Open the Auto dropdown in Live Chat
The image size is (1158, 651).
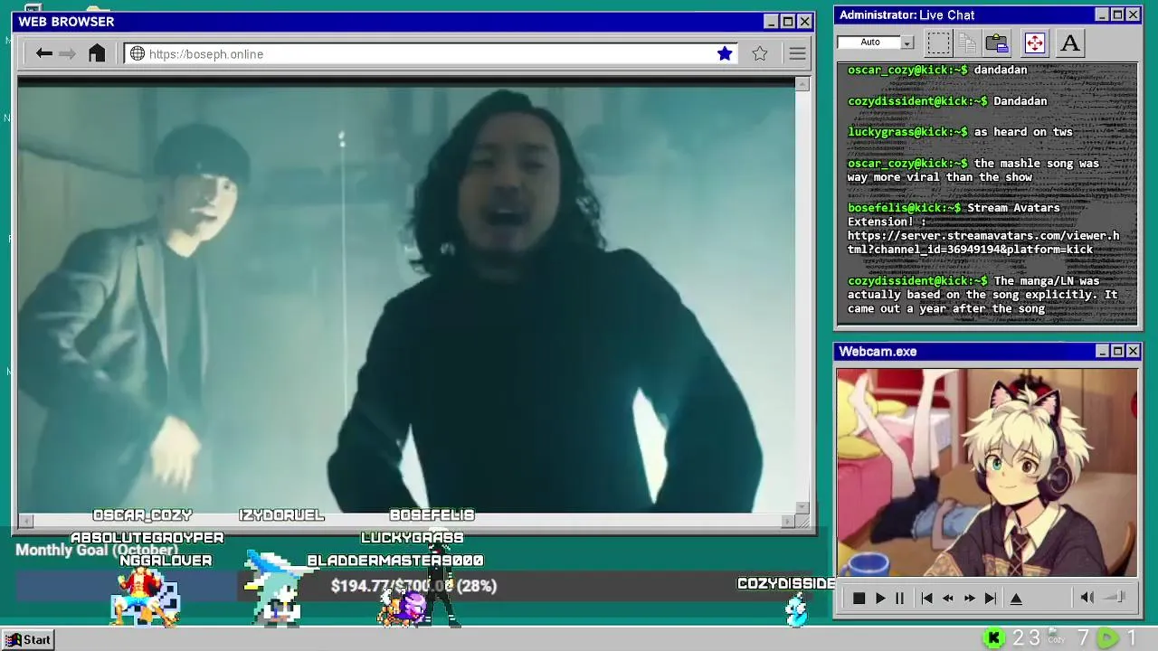[907, 42]
